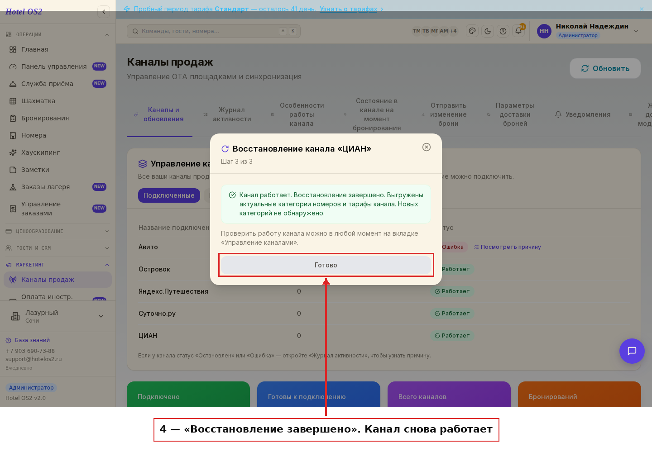Open Посмотреть причину for Авито
652x452 pixels.
click(507, 247)
